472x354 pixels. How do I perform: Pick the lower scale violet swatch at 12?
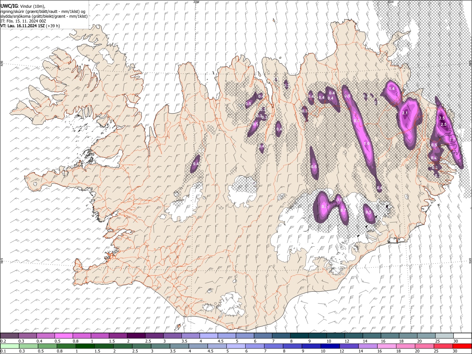click(349, 346)
